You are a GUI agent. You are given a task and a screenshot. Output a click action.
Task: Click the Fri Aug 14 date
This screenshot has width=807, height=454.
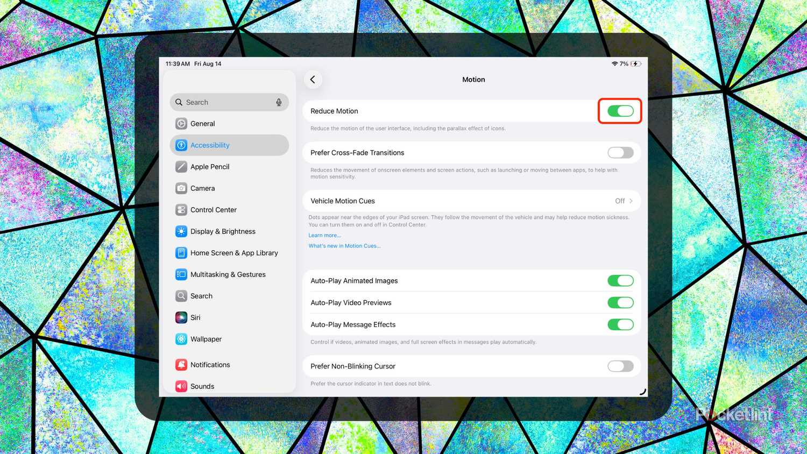208,63
